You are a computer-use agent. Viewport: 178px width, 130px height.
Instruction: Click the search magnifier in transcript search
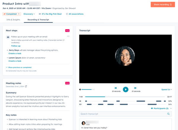pos(169,114)
